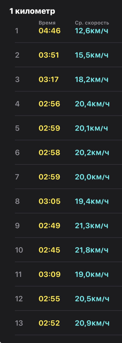
Task: Click the 1 километр section title
Action: pyautogui.click(x=32, y=11)
